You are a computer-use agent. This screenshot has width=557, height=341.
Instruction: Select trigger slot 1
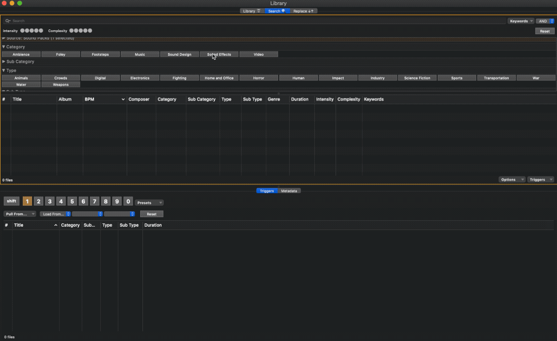click(27, 201)
